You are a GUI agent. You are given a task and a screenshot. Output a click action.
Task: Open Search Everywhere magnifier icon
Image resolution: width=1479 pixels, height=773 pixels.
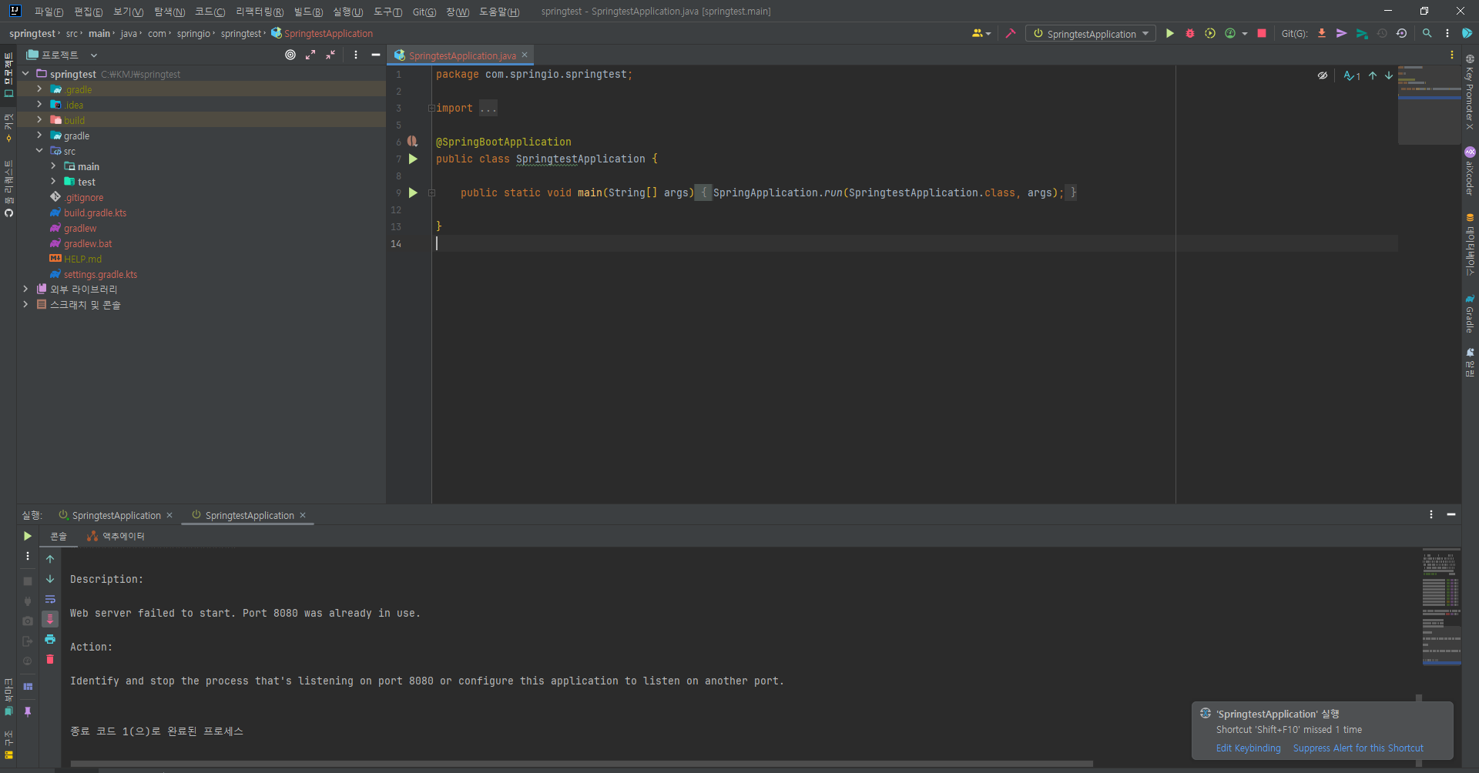(x=1427, y=34)
